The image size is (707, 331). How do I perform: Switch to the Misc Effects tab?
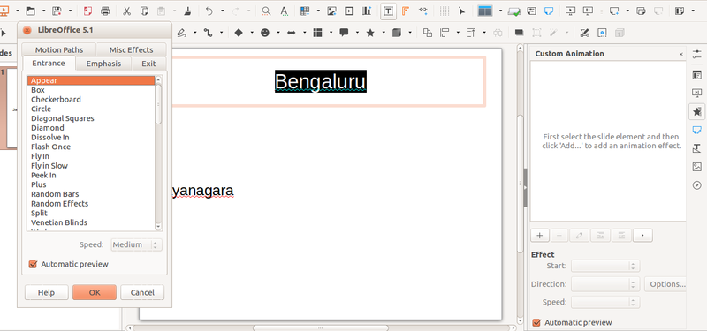[x=131, y=49]
